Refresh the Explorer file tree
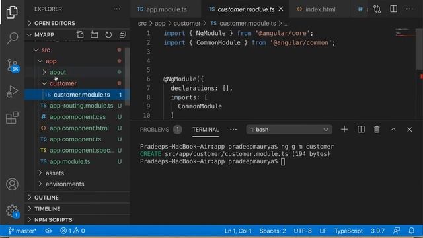 108,34
